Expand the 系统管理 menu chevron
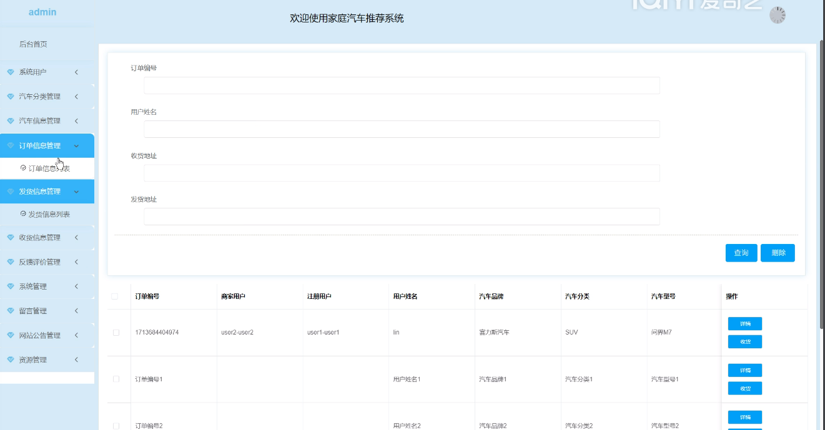This screenshot has width=825, height=430. pyautogui.click(x=76, y=286)
